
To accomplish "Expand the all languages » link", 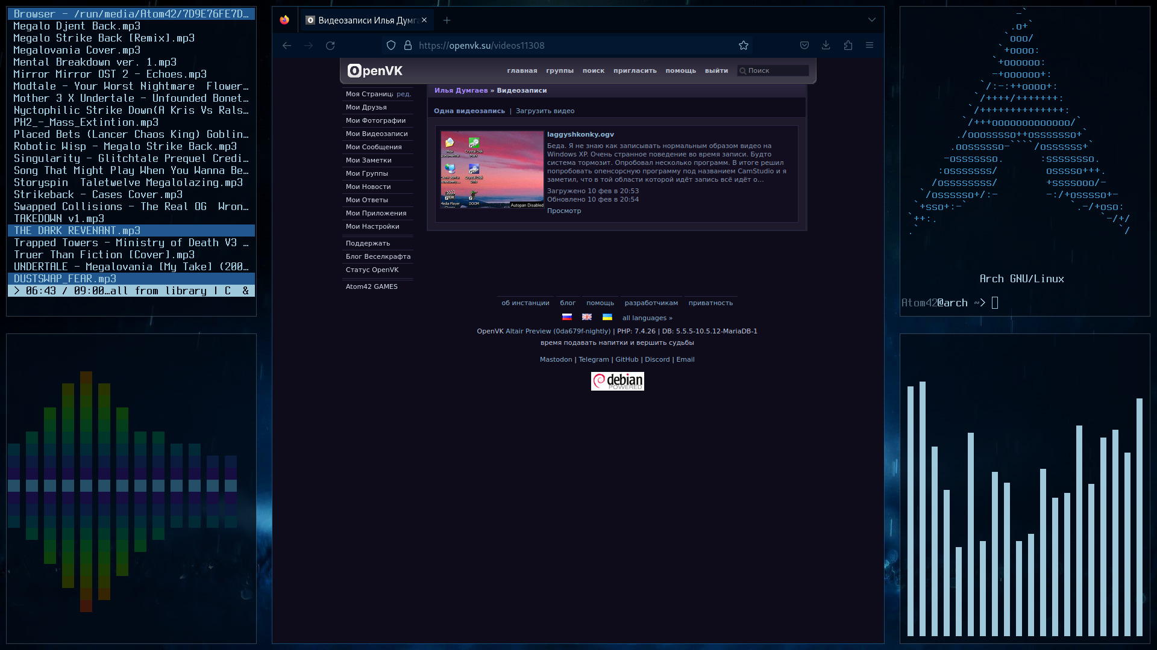I will (x=647, y=318).
